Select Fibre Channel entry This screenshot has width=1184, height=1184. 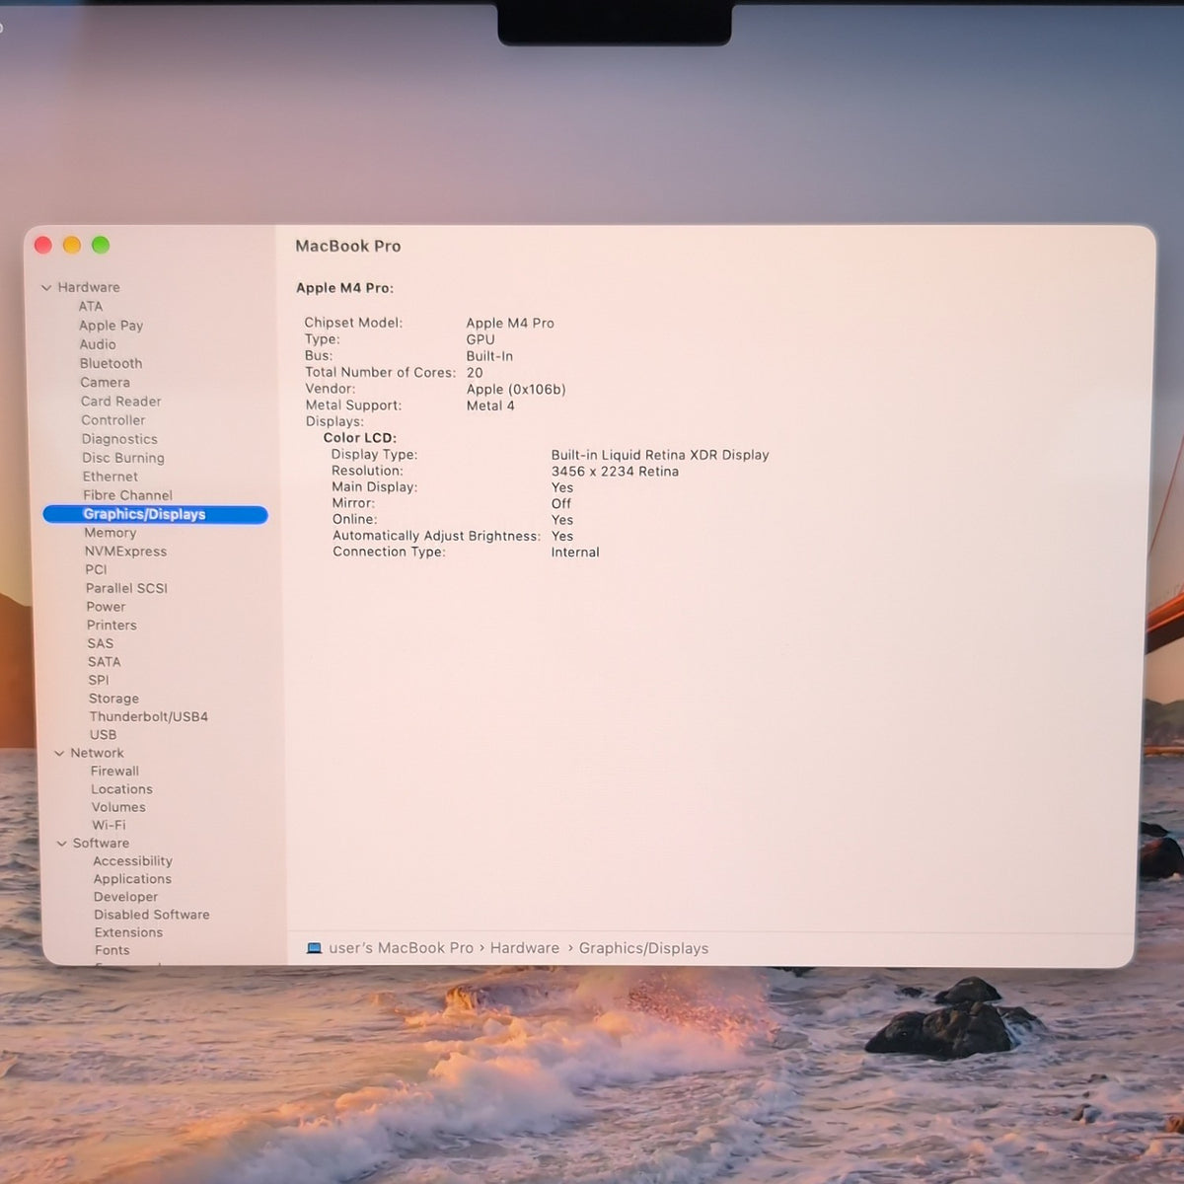click(128, 495)
